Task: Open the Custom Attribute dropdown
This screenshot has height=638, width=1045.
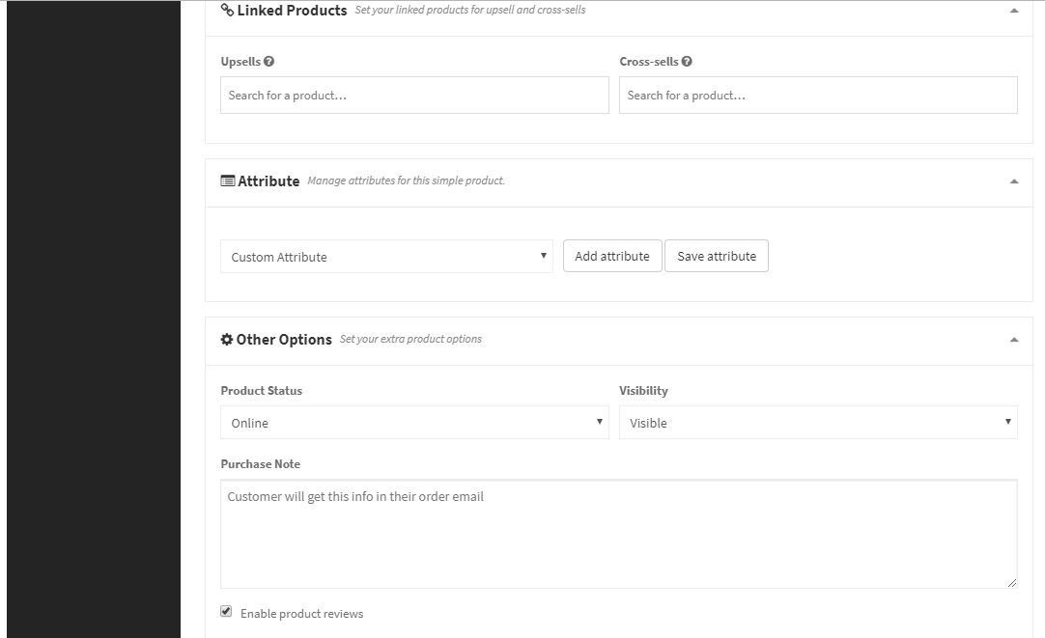Action: (386, 257)
